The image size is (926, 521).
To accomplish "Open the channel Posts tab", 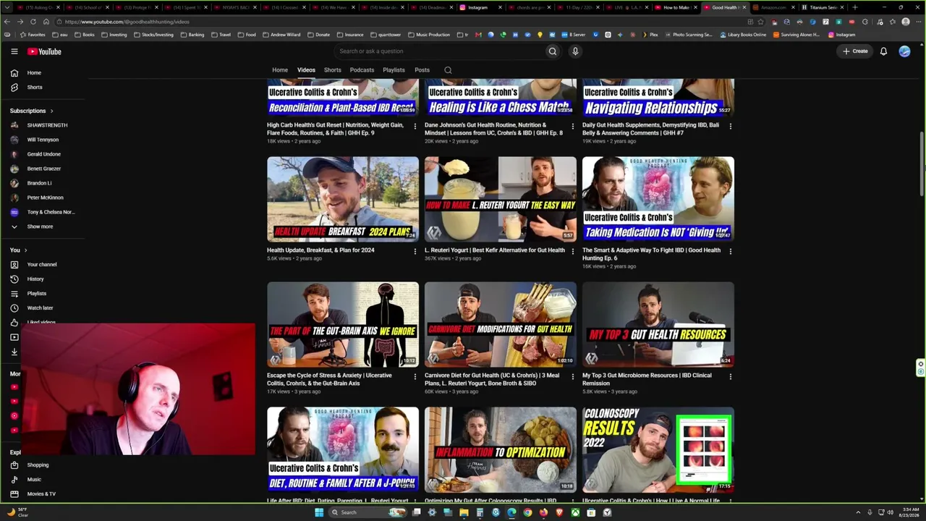I will pos(422,70).
